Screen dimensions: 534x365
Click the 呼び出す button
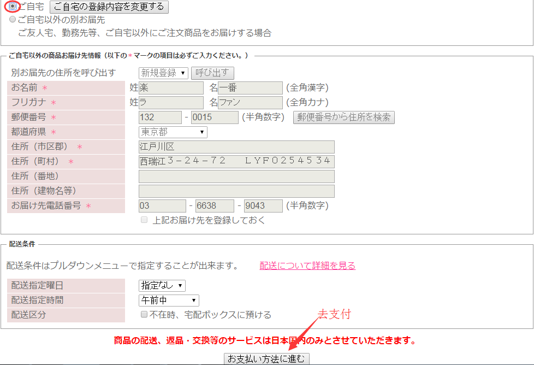(x=212, y=73)
